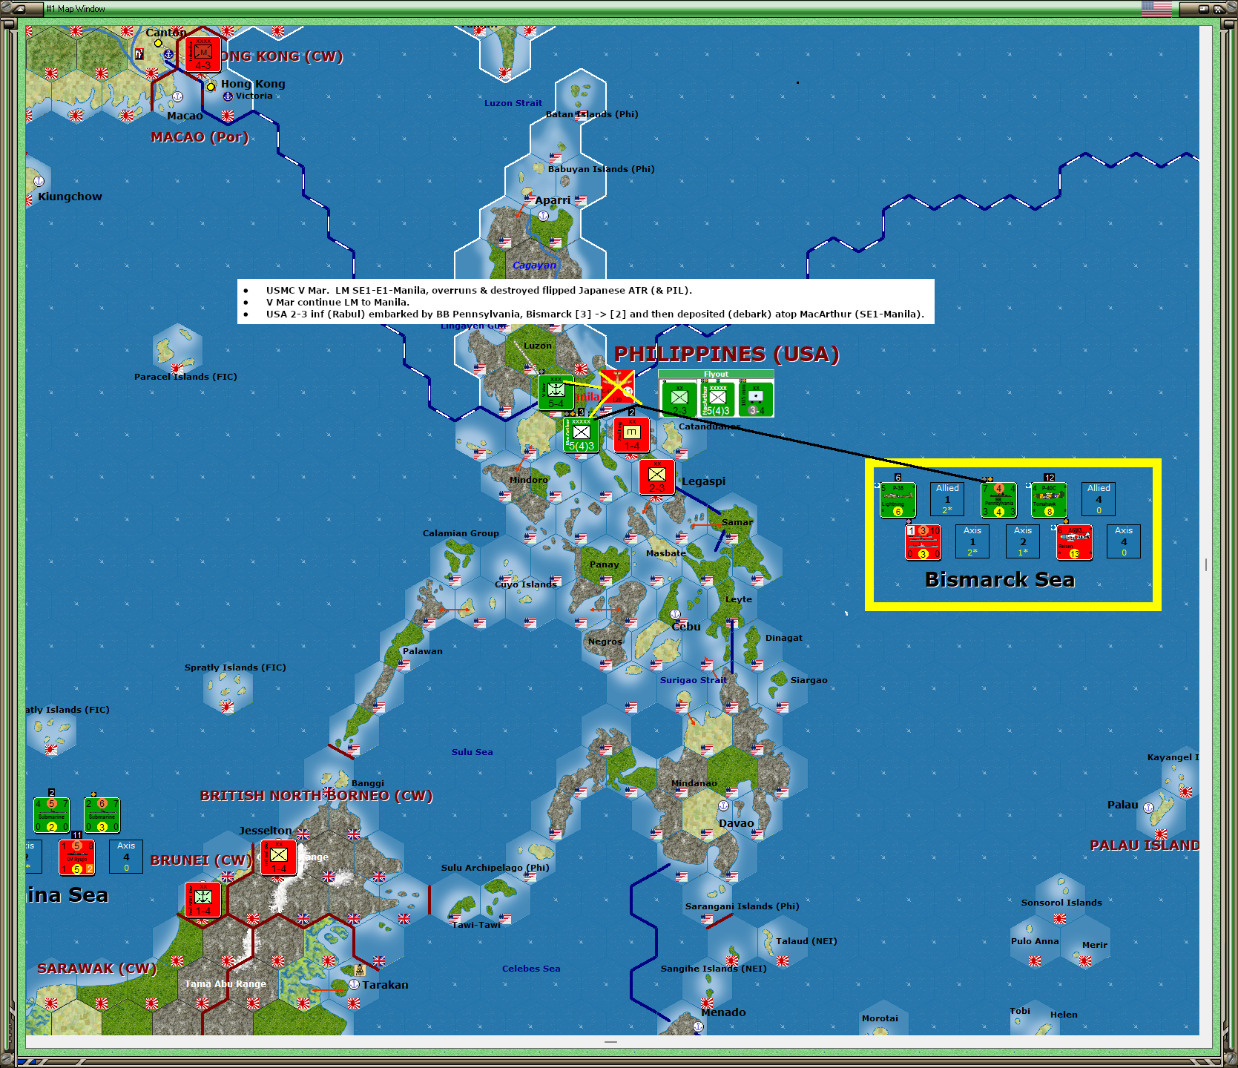Select the submarine counter with yellow 2
1238x1068 pixels.
(51, 816)
